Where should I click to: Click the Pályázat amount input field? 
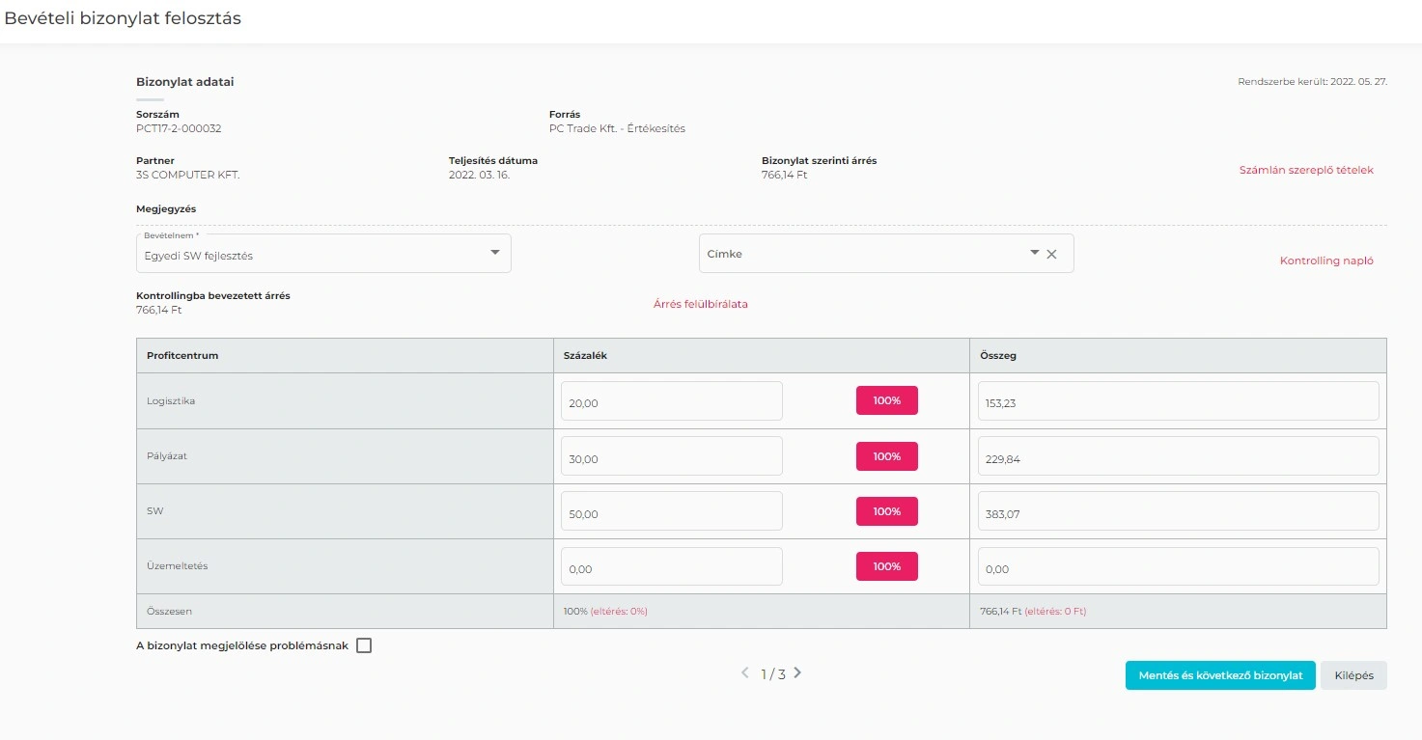[1178, 457]
